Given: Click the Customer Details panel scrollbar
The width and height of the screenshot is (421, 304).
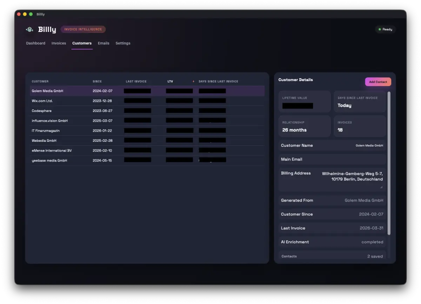Looking at the screenshot, I should [x=389, y=158].
